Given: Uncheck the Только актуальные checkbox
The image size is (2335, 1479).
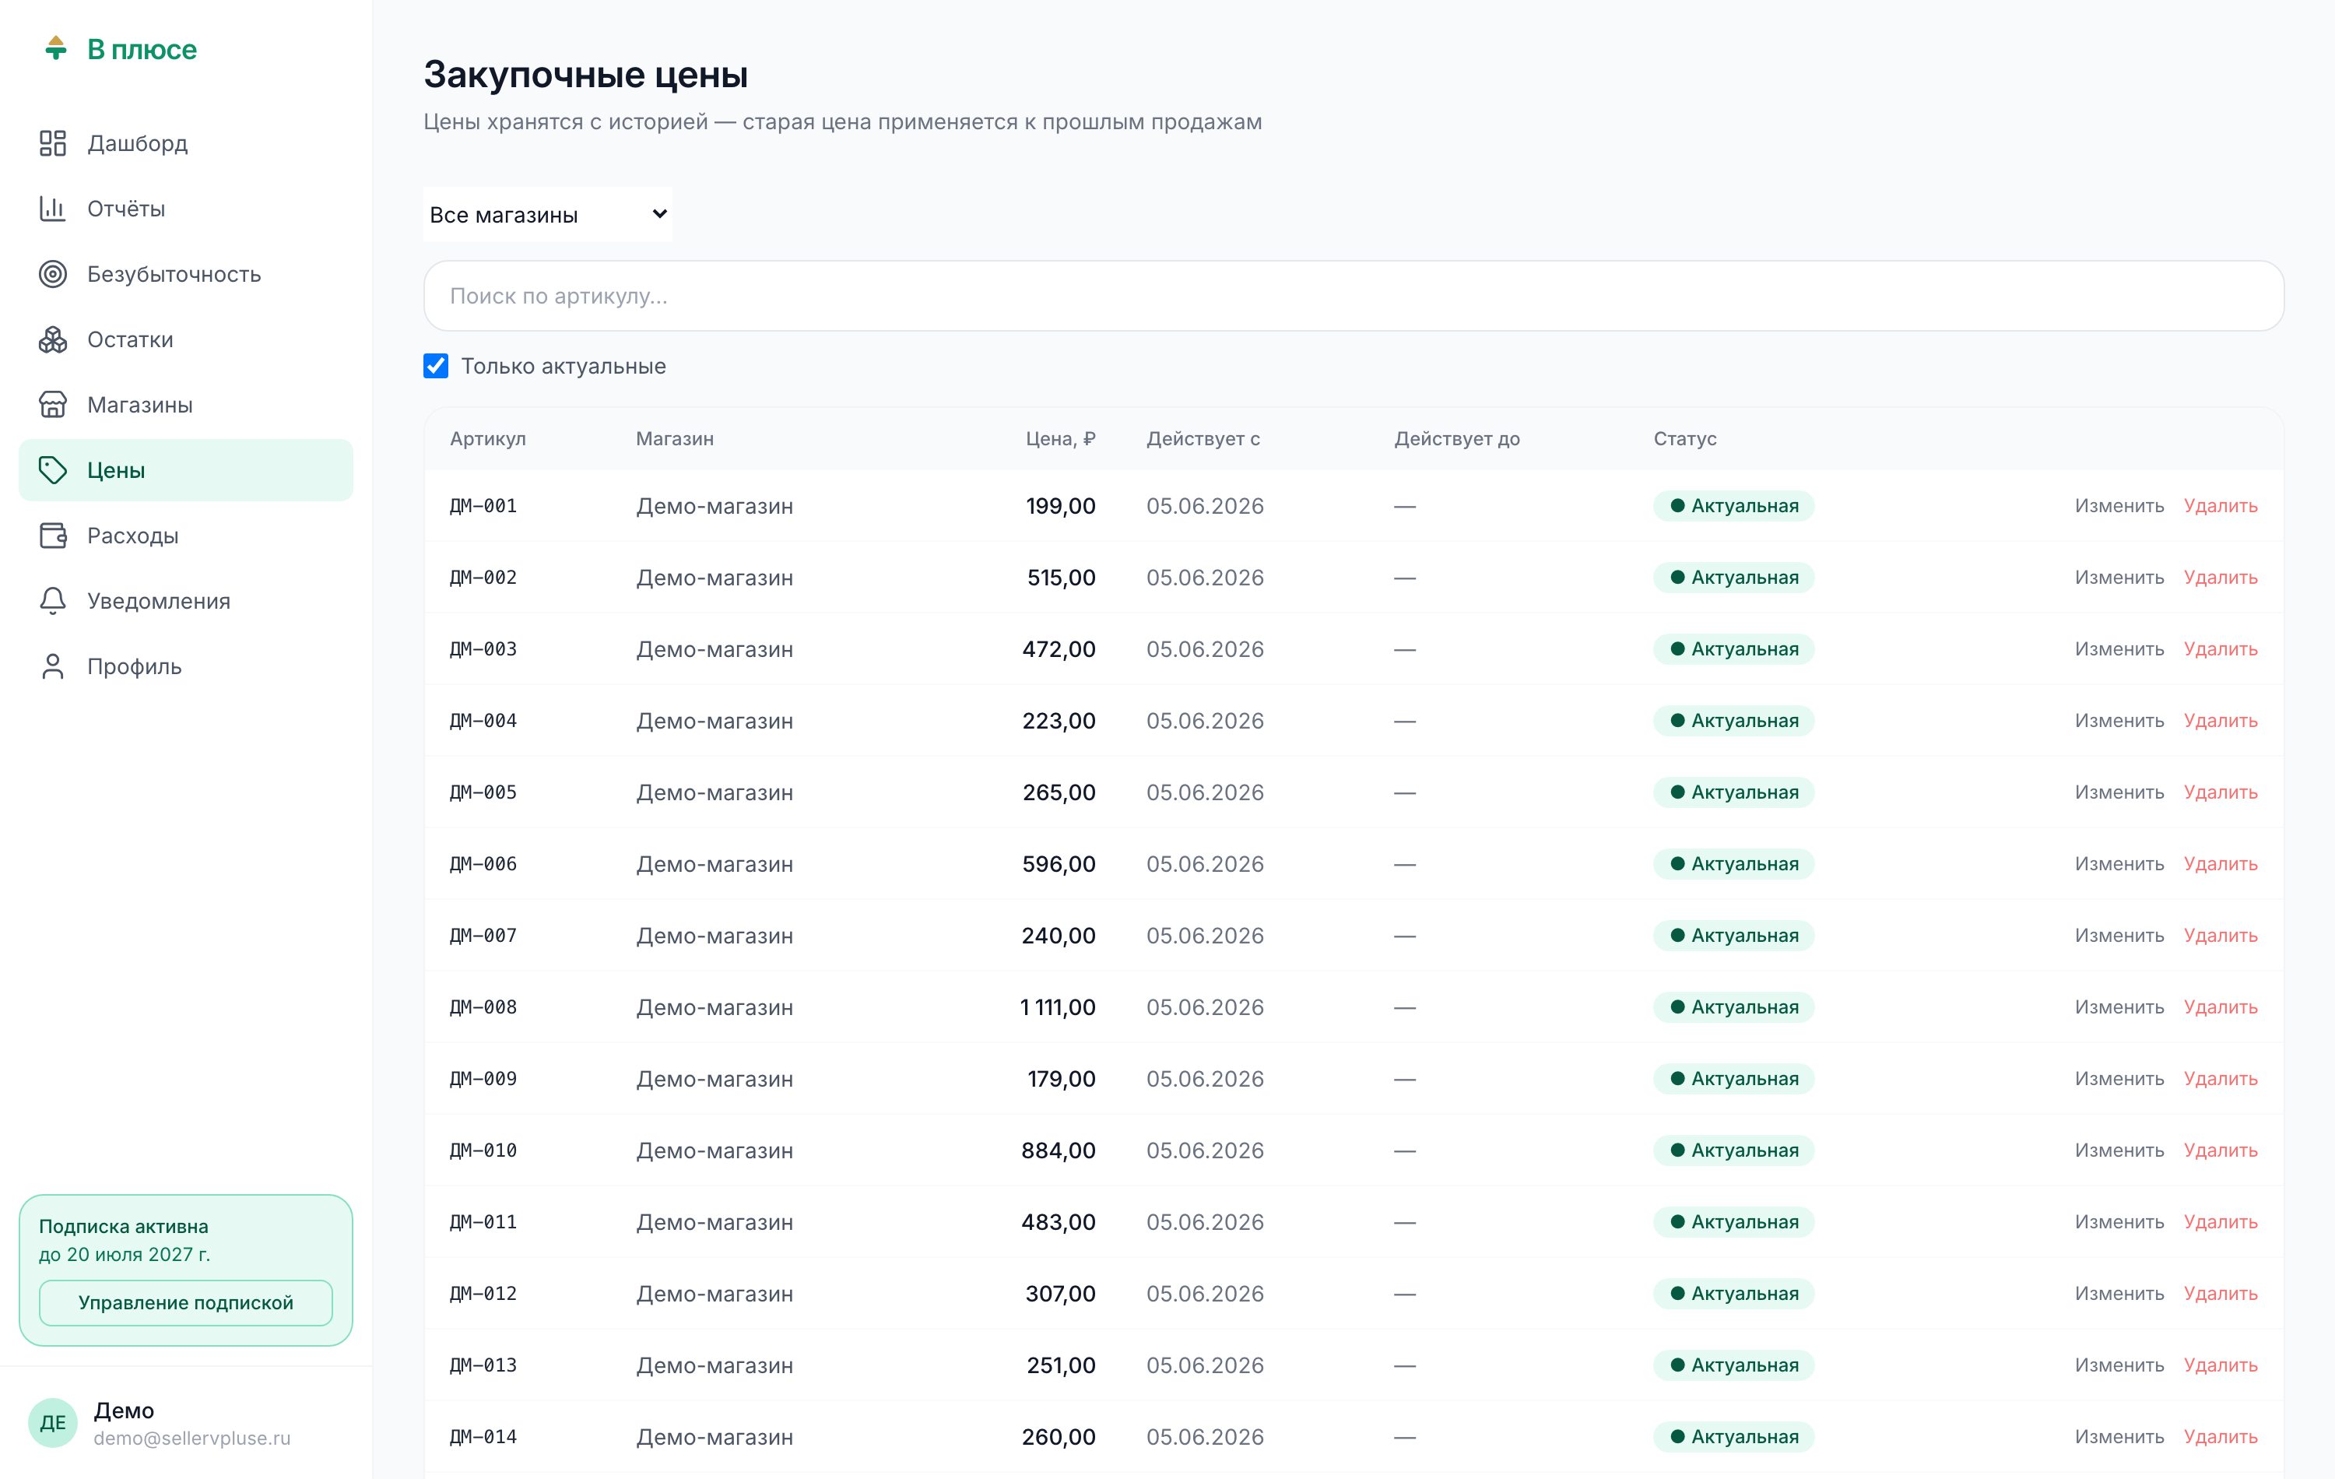Looking at the screenshot, I should point(435,366).
